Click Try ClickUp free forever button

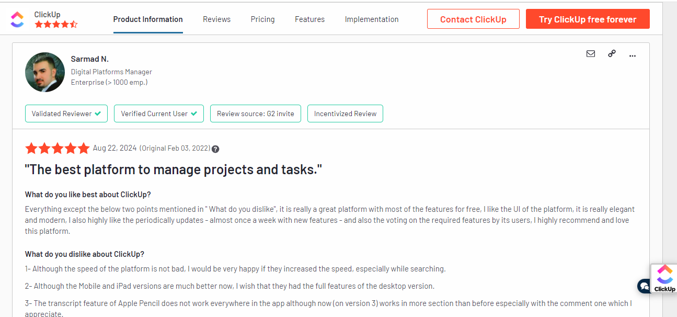point(588,19)
